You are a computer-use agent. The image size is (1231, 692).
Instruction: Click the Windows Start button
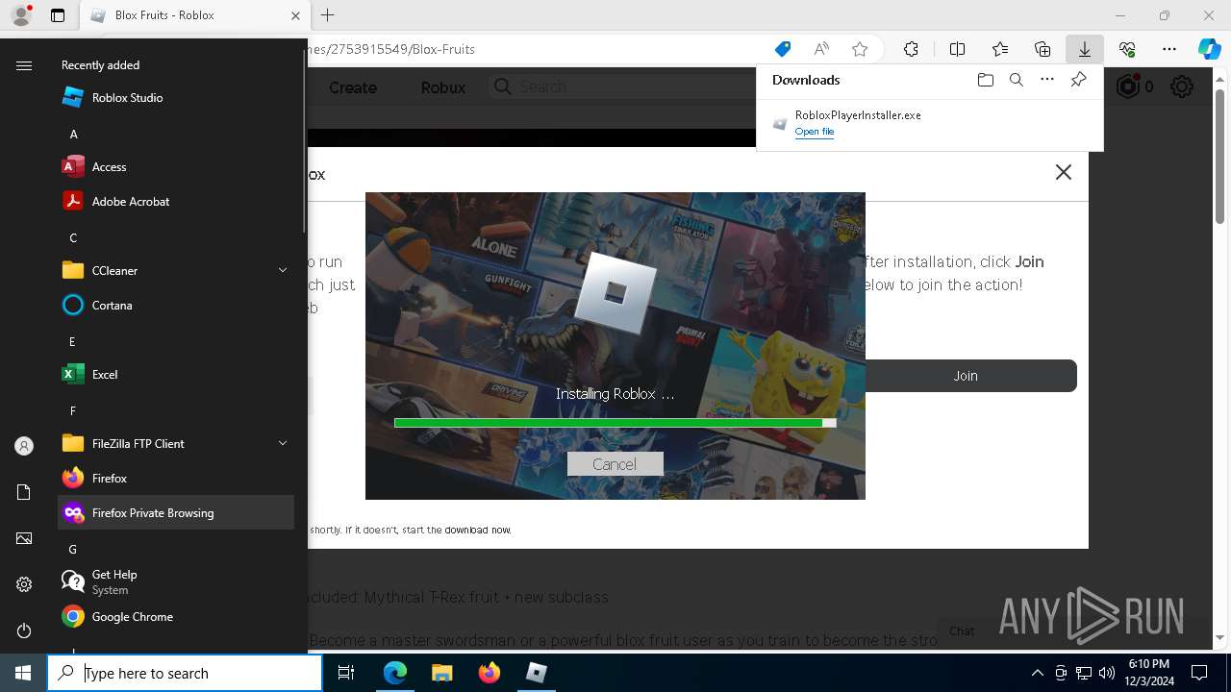[23, 673]
